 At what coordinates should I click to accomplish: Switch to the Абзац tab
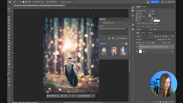144,7
